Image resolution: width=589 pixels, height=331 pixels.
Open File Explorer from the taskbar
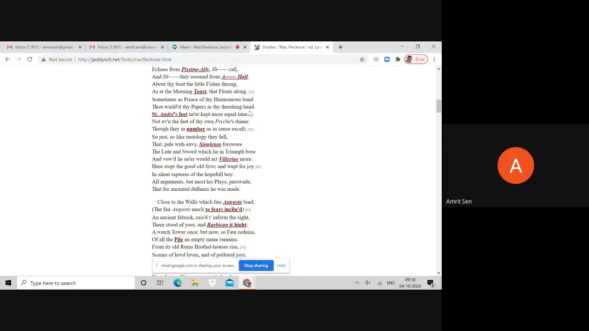pyautogui.click(x=195, y=283)
